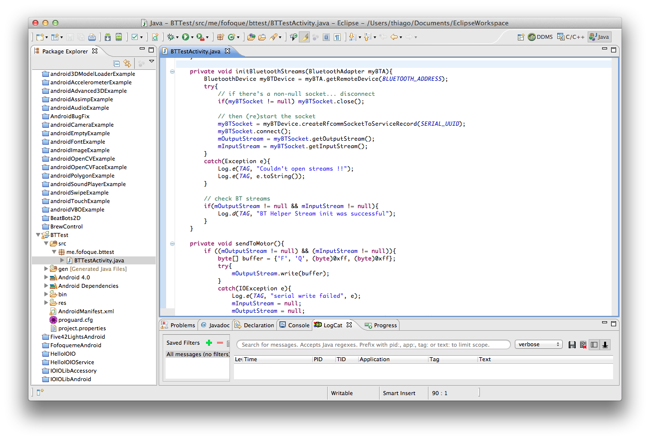Click the Back navigation yellow arrow
650x440 pixels.
394,37
